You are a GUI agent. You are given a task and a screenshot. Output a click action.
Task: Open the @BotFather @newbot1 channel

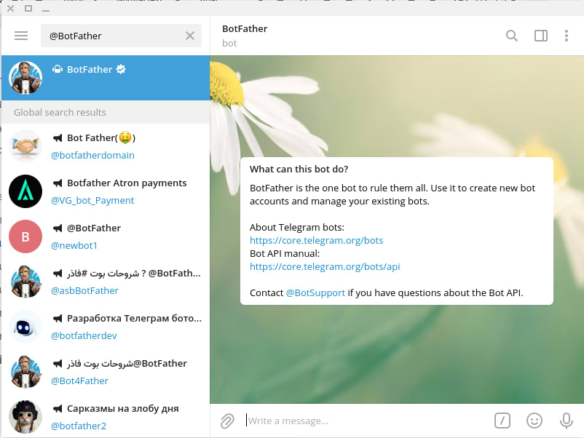click(x=106, y=236)
